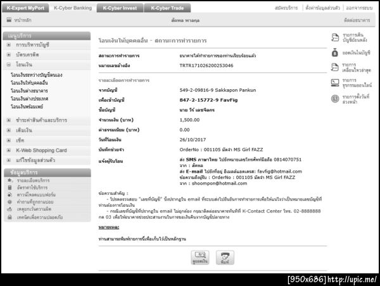Open the ยอดเงินในบัญชี money bag icon

pos(335,53)
